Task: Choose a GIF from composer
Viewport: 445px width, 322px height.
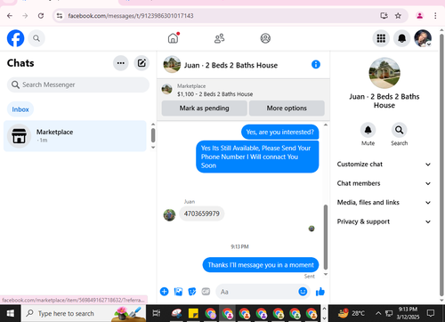Action: click(206, 292)
